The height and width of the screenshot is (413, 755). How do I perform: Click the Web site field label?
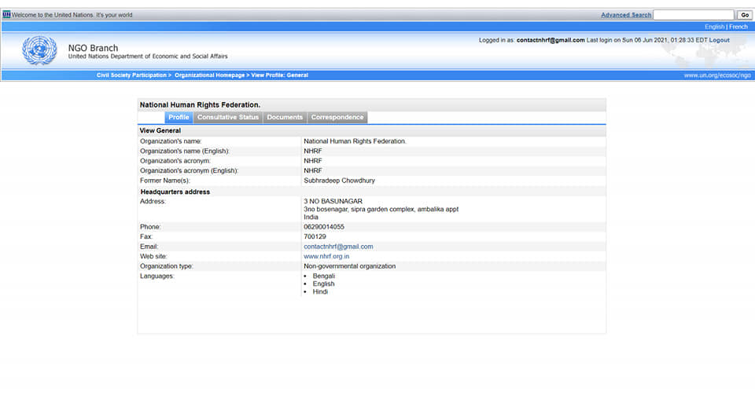pyautogui.click(x=153, y=257)
